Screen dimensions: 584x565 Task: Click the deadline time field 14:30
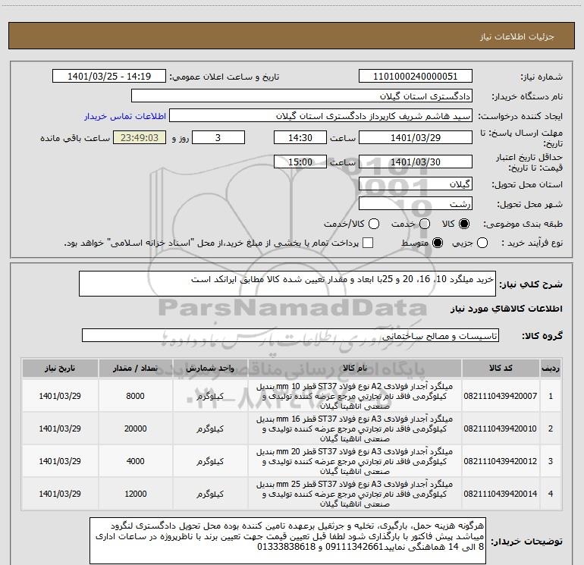(x=300, y=137)
